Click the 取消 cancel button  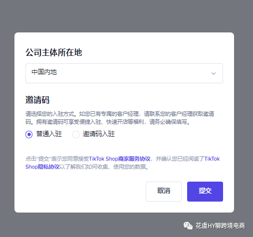tap(164, 192)
